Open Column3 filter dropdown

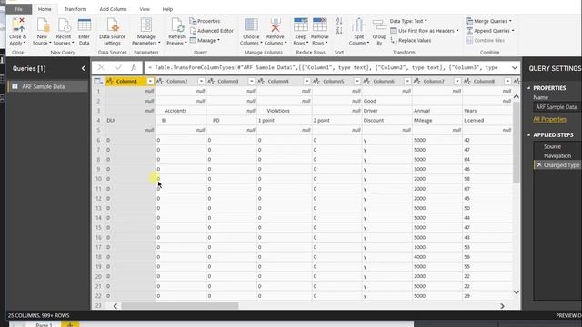[251, 81]
